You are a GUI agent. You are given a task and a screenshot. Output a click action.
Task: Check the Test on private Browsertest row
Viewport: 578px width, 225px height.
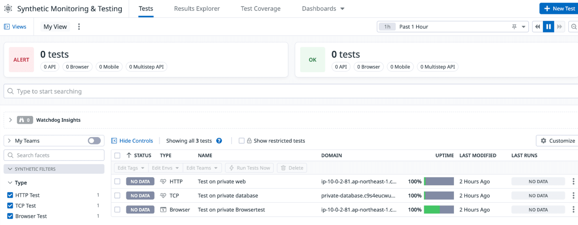coord(117,210)
